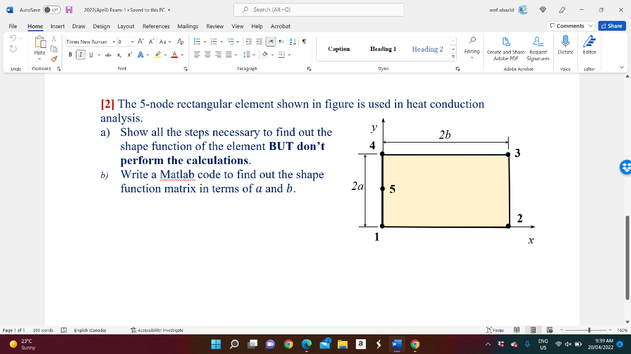Click inside the Search (Alt+Q) box
The width and height of the screenshot is (631, 354).
(318, 10)
